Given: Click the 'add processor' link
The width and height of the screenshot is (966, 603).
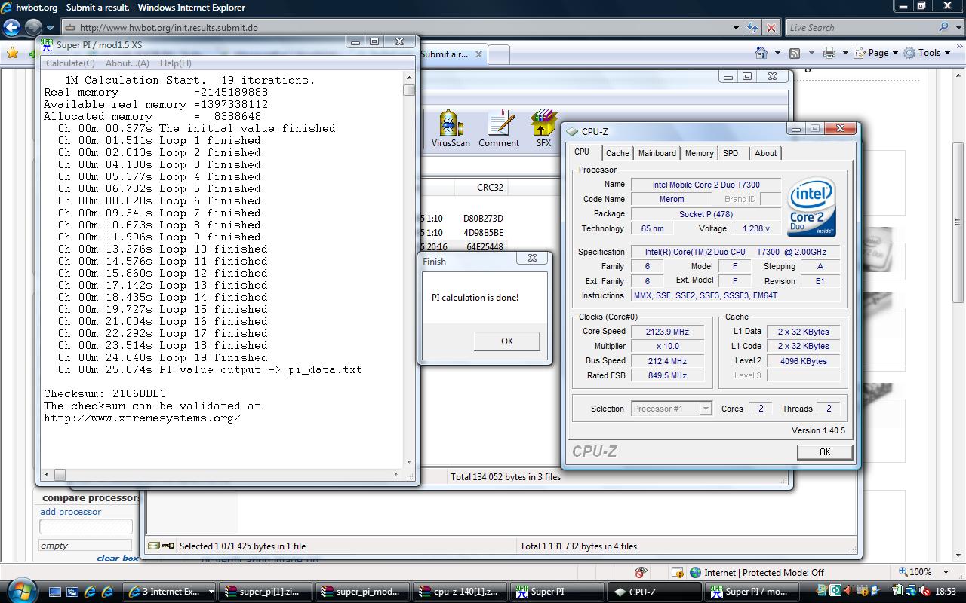Looking at the screenshot, I should pyautogui.click(x=70, y=512).
